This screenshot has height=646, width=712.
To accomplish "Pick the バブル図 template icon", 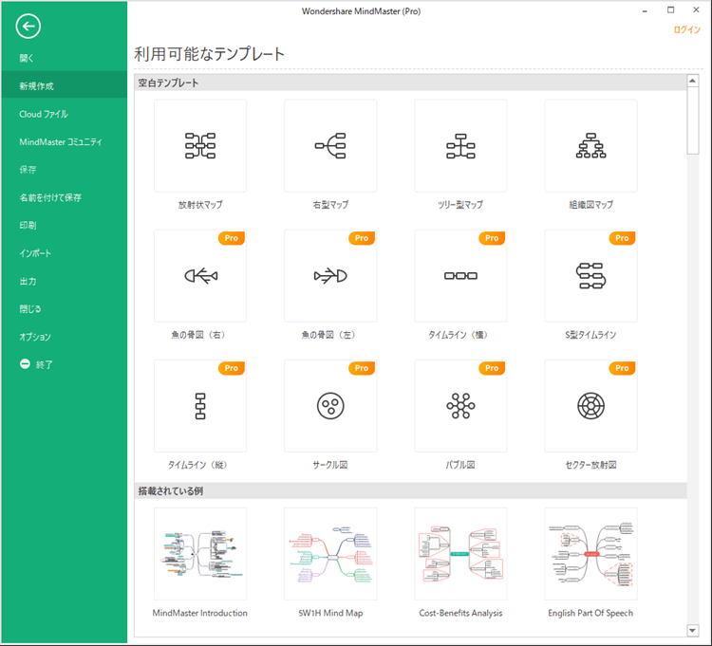I will [460, 406].
